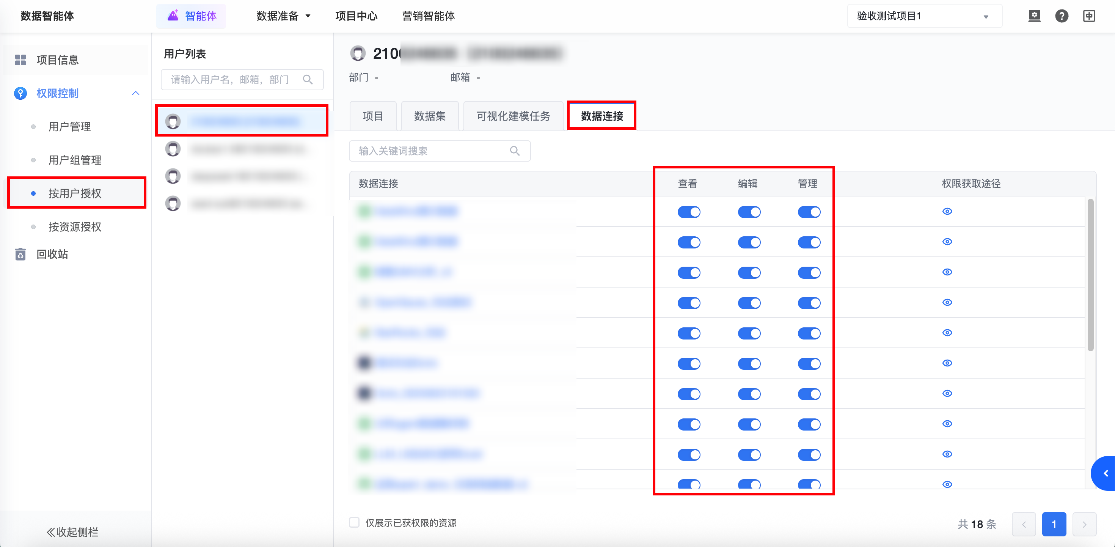Viewport: 1115px width, 547px height.
Task: Click 收起侧栏 to collapse the sidebar
Action: point(73,532)
